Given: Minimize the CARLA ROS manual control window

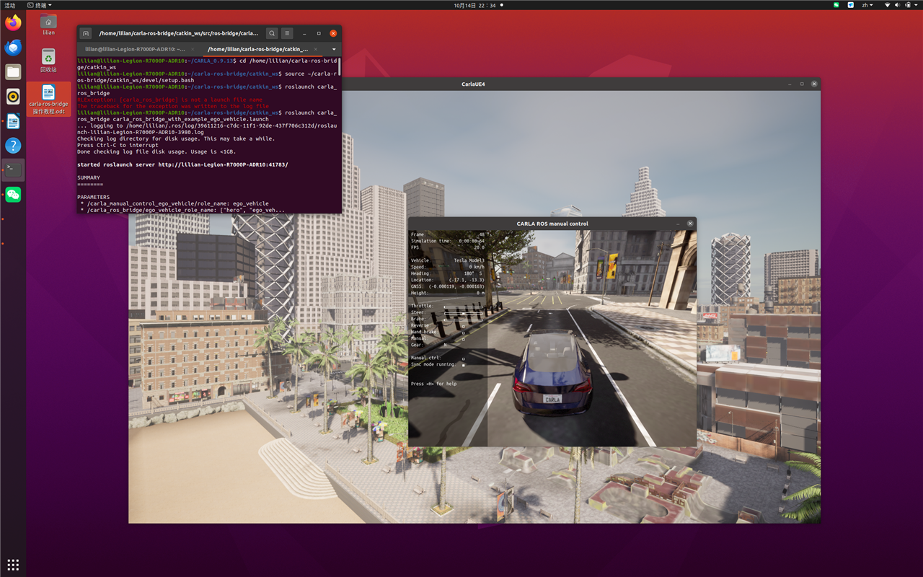Looking at the screenshot, I should tap(678, 224).
